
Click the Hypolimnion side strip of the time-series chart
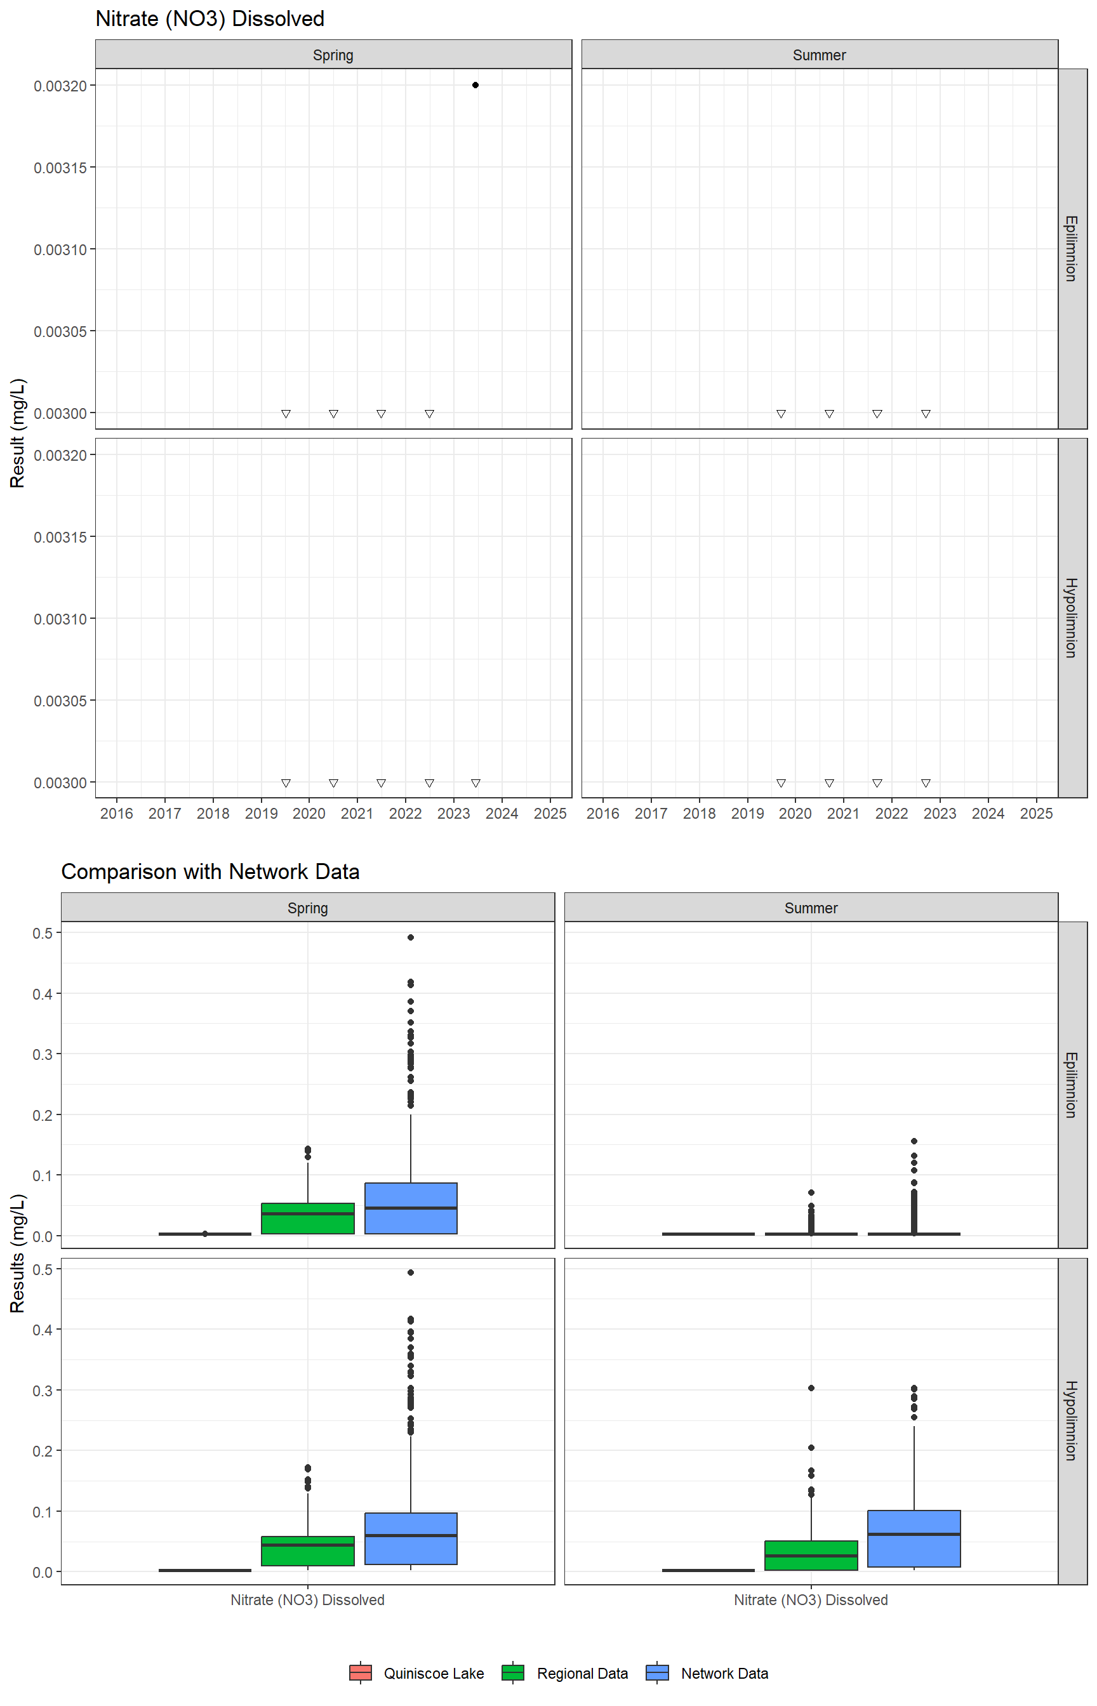pyautogui.click(x=1072, y=618)
